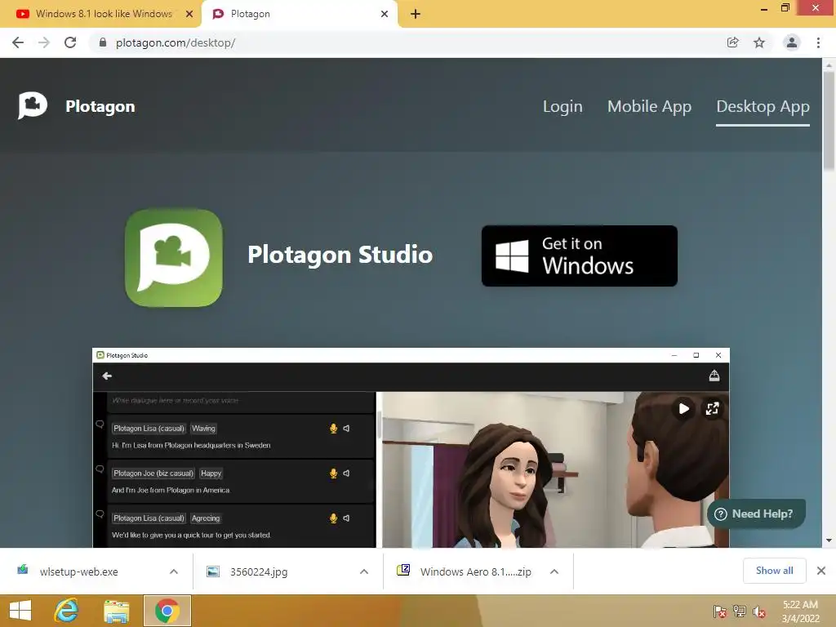
Task: Open the Login page
Action: (563, 106)
